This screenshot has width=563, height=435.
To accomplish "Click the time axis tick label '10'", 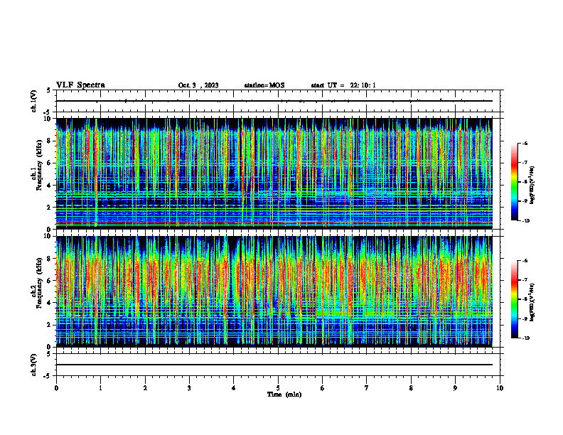I will point(500,387).
